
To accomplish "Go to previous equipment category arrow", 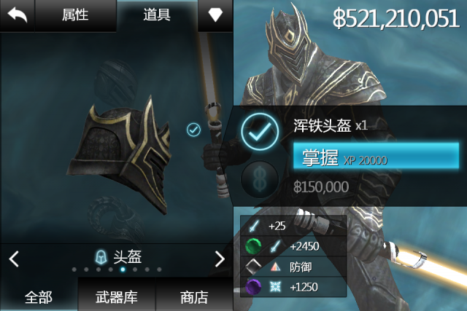I will coord(14,259).
